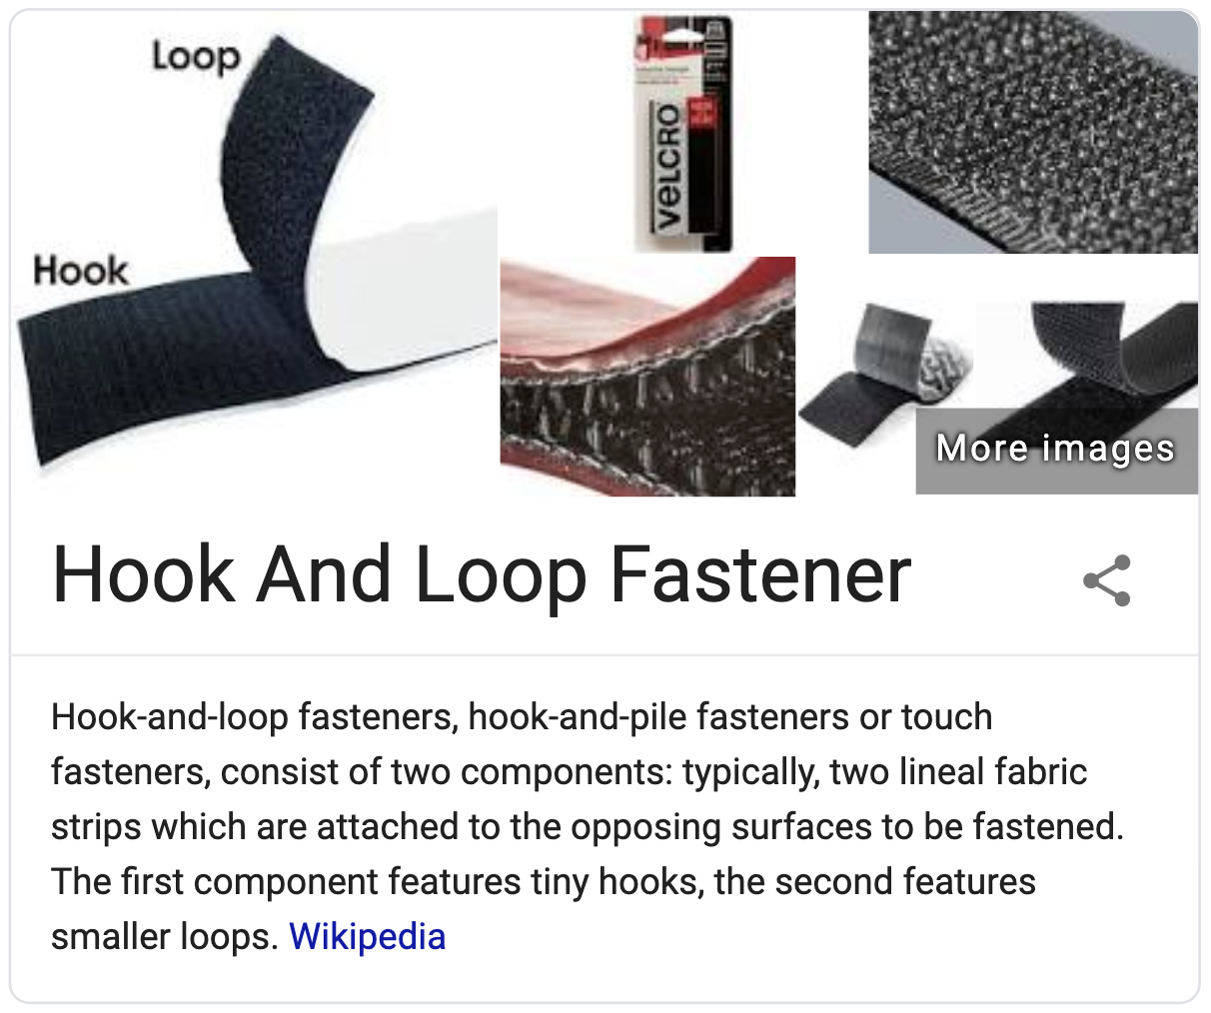Open the More images overlay
This screenshot has width=1211, height=1013.
[1056, 450]
